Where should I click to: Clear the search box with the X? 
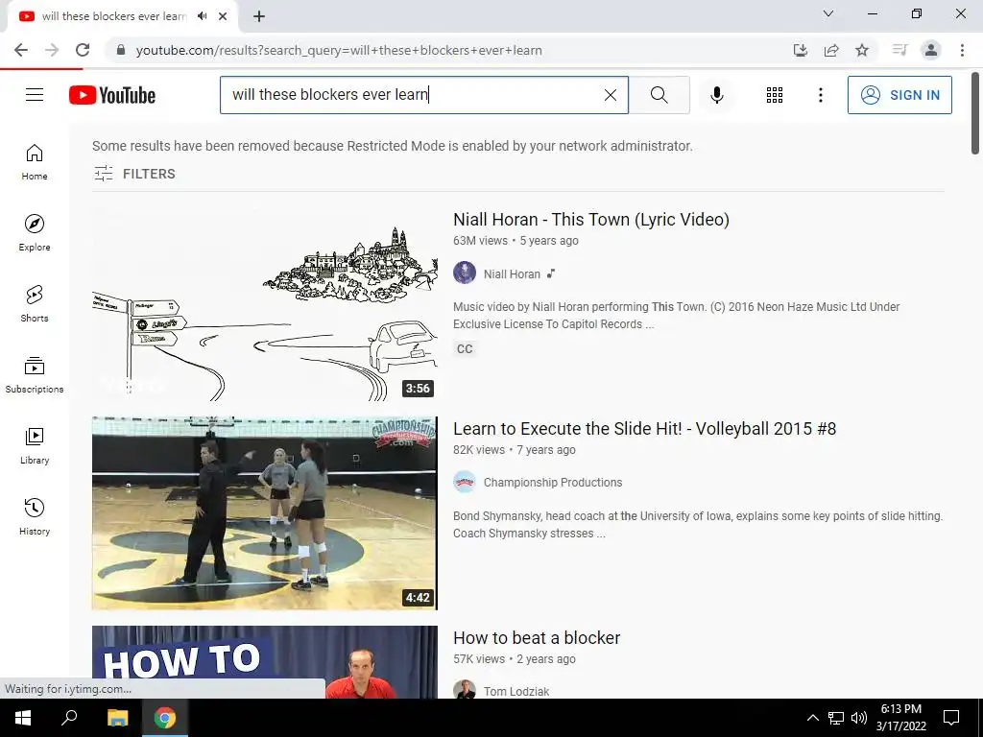(x=610, y=95)
